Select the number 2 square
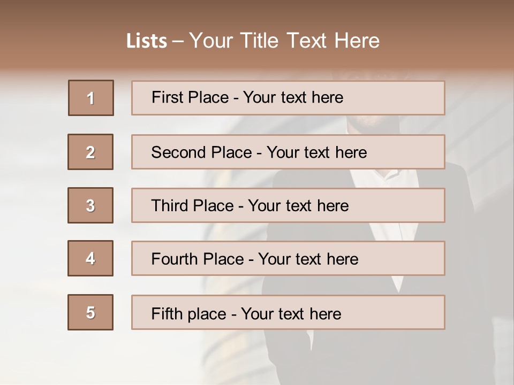 tap(90, 152)
